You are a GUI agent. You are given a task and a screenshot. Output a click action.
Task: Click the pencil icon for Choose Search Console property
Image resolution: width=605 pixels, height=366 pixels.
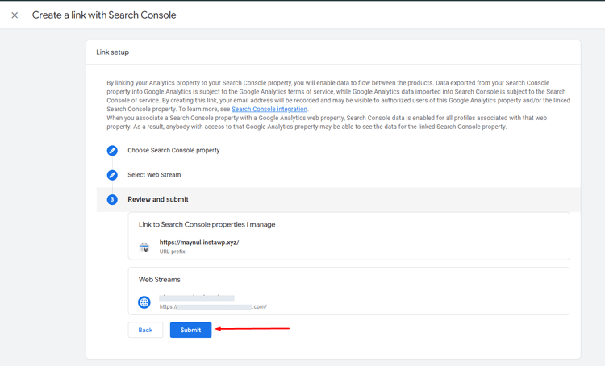pos(112,151)
